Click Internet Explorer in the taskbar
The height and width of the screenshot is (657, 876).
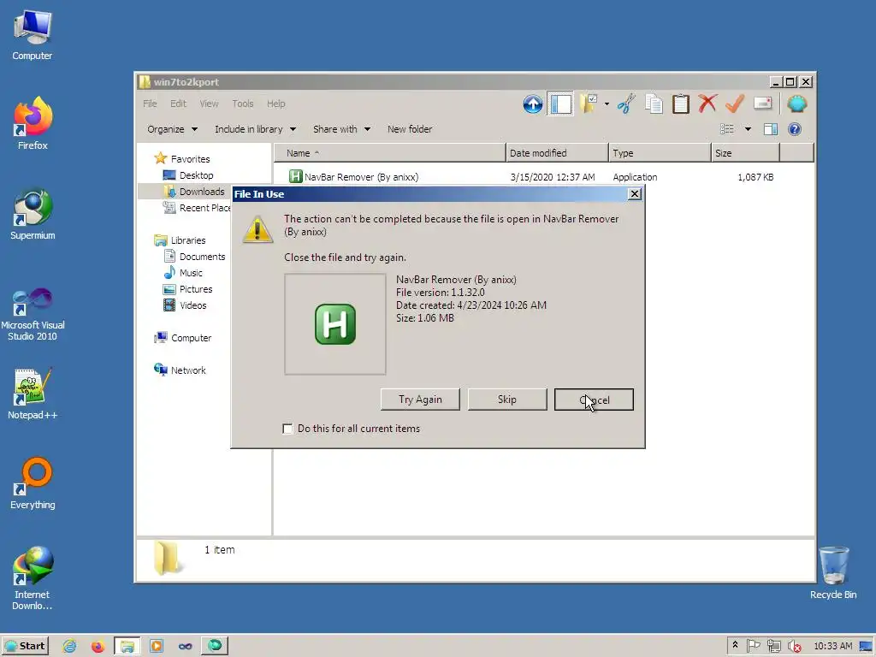click(69, 647)
